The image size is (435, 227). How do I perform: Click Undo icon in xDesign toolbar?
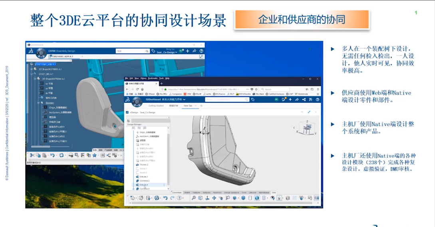tap(165, 198)
